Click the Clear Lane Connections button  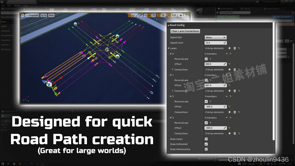pos(185,31)
